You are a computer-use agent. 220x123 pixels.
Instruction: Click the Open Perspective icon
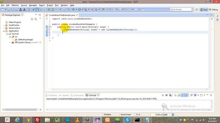point(197,10)
